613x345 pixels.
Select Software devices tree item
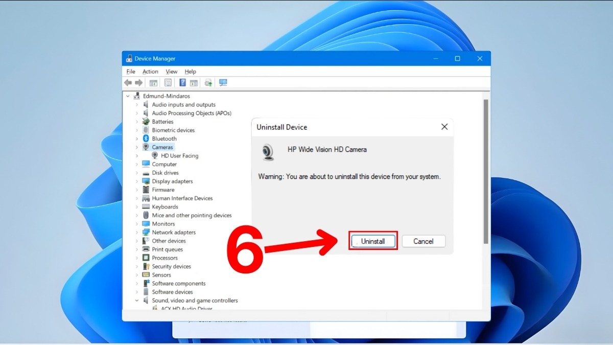pos(173,292)
